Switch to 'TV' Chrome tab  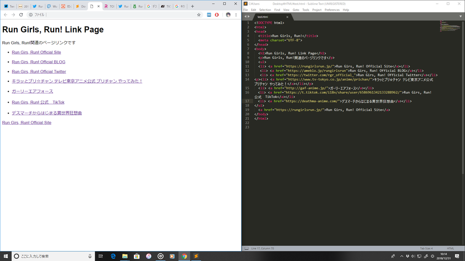pos(166,6)
